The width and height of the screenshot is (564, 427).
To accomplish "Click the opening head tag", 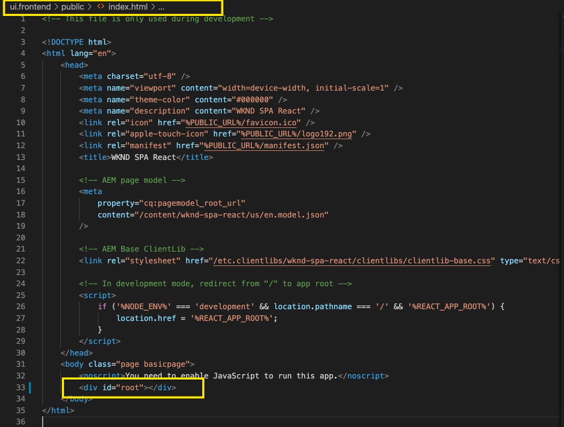I will tap(75, 65).
